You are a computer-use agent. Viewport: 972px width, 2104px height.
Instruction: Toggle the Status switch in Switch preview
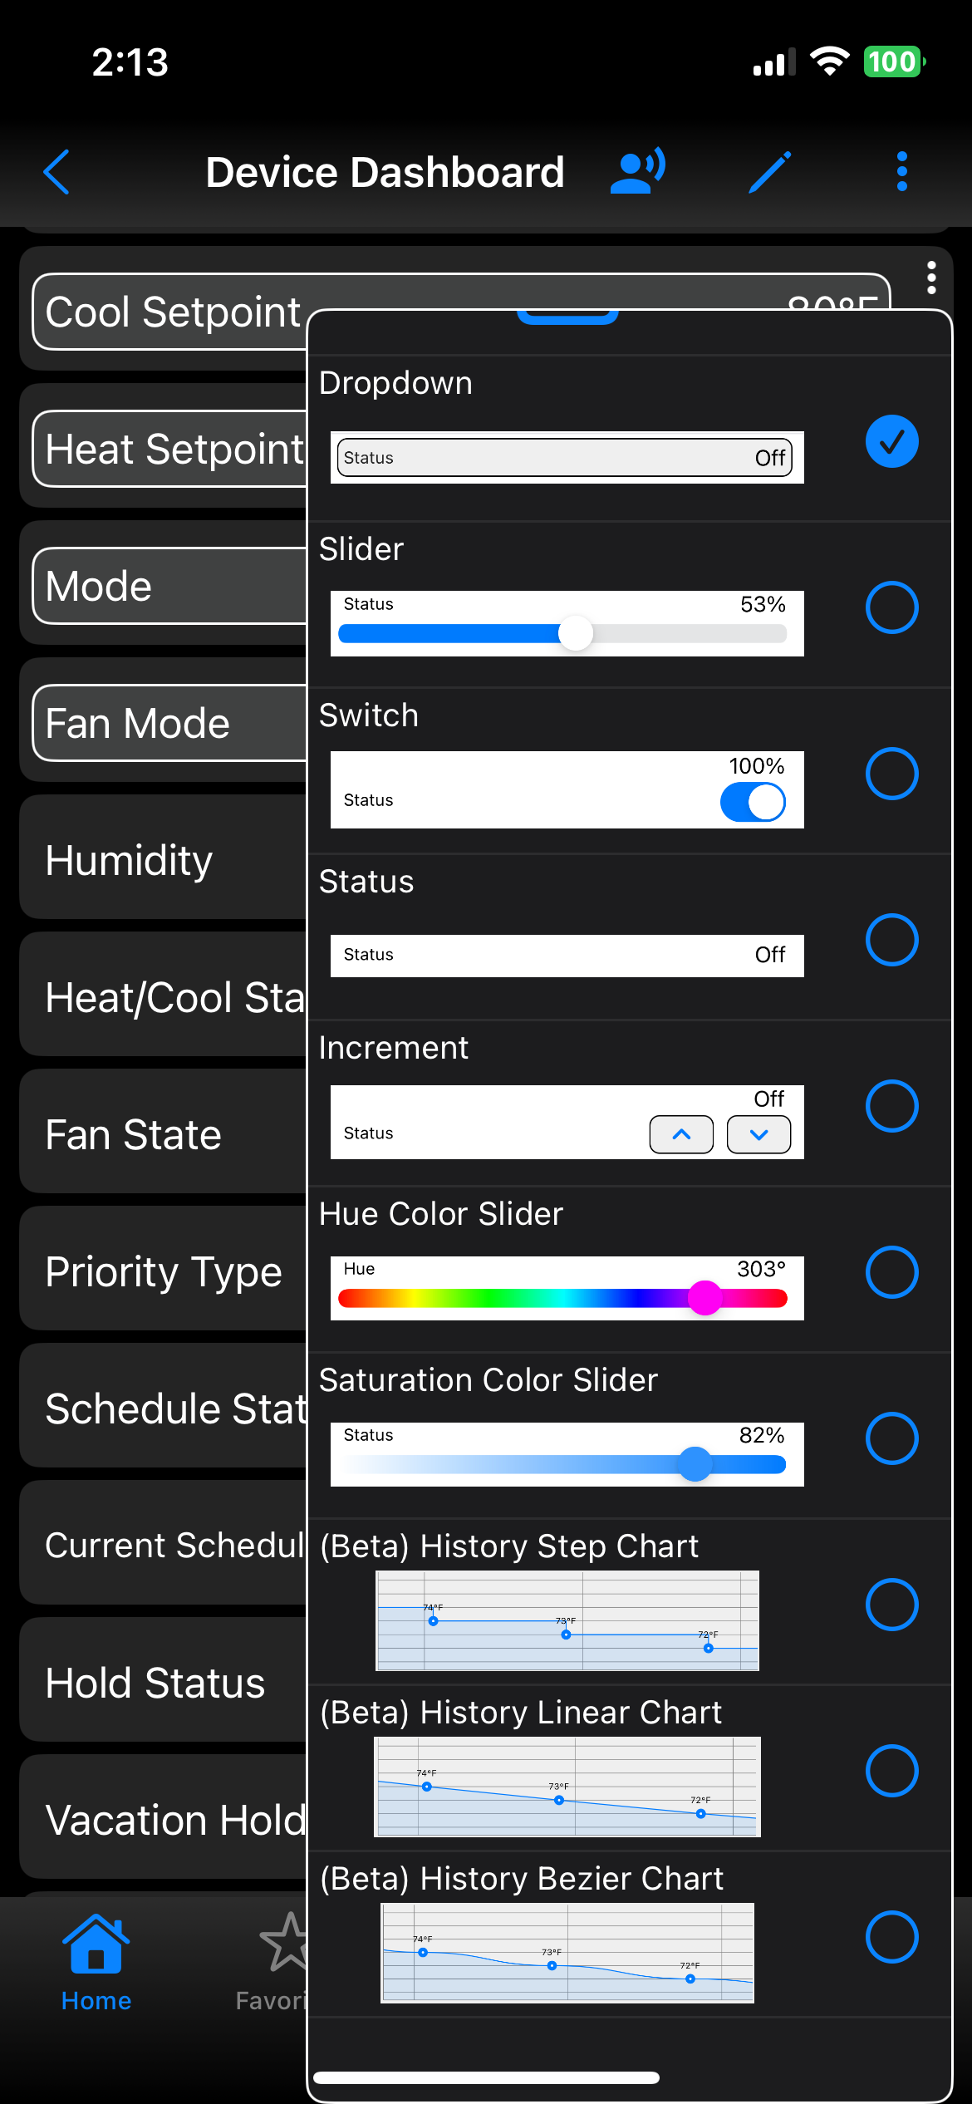click(x=753, y=803)
